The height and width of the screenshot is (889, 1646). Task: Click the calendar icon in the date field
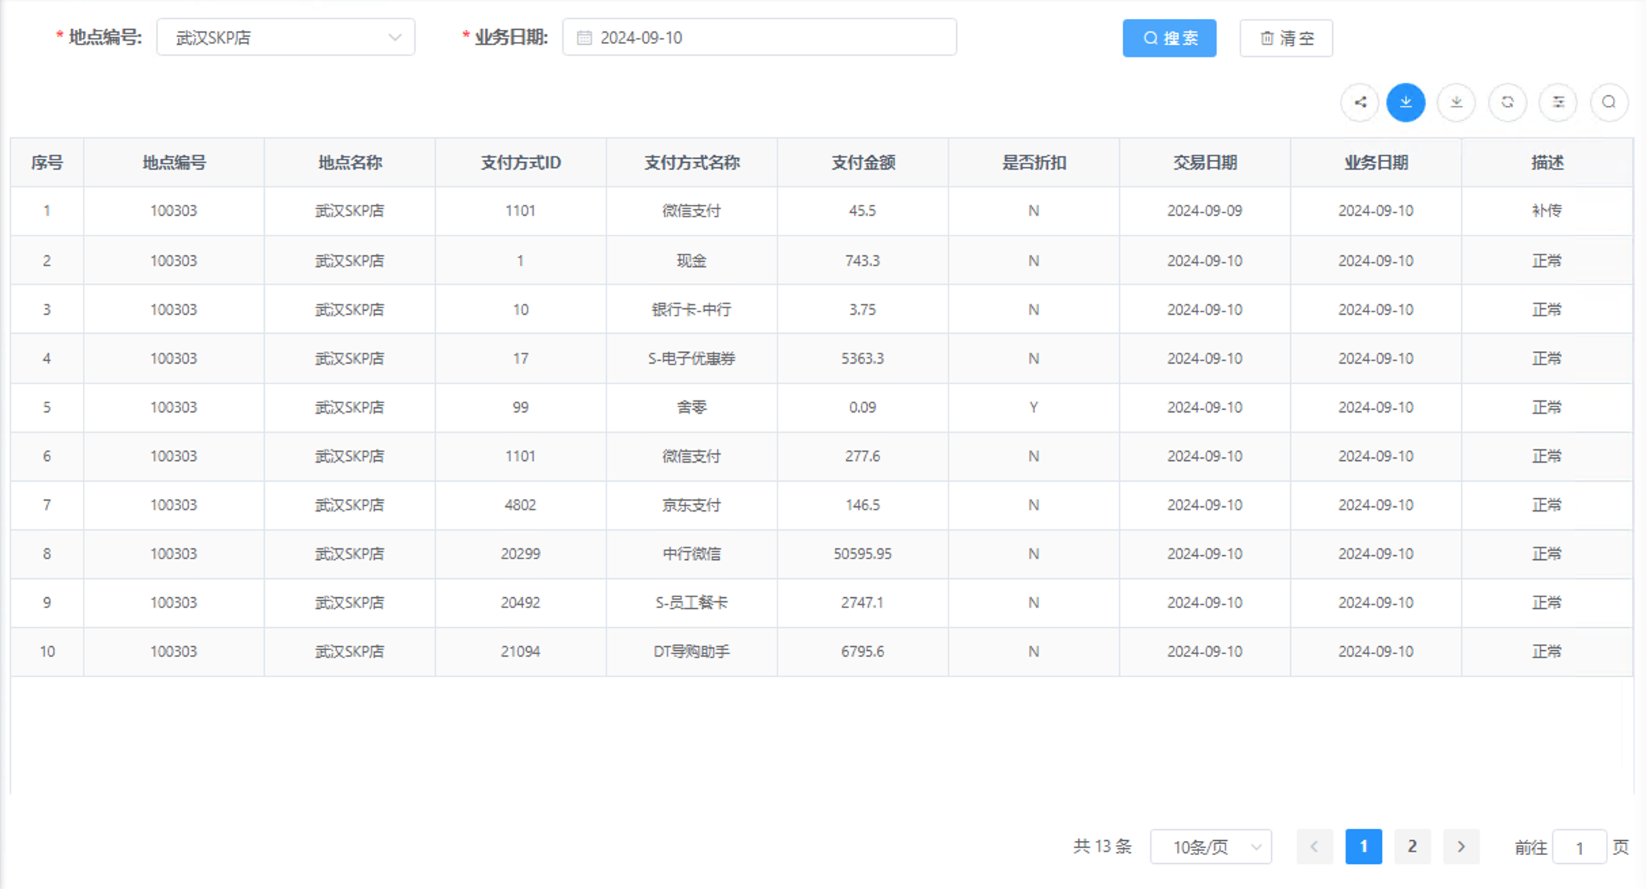(583, 38)
